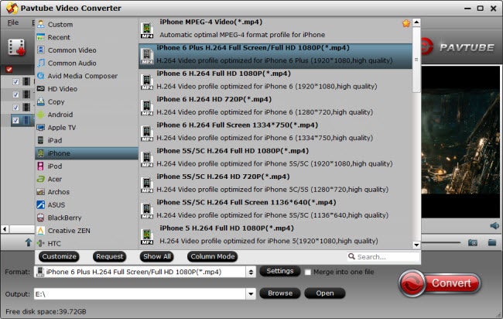This screenshot has width=503, height=319.
Task: Click the MP4 icon of iPhone 5 profile
Action: (147, 237)
